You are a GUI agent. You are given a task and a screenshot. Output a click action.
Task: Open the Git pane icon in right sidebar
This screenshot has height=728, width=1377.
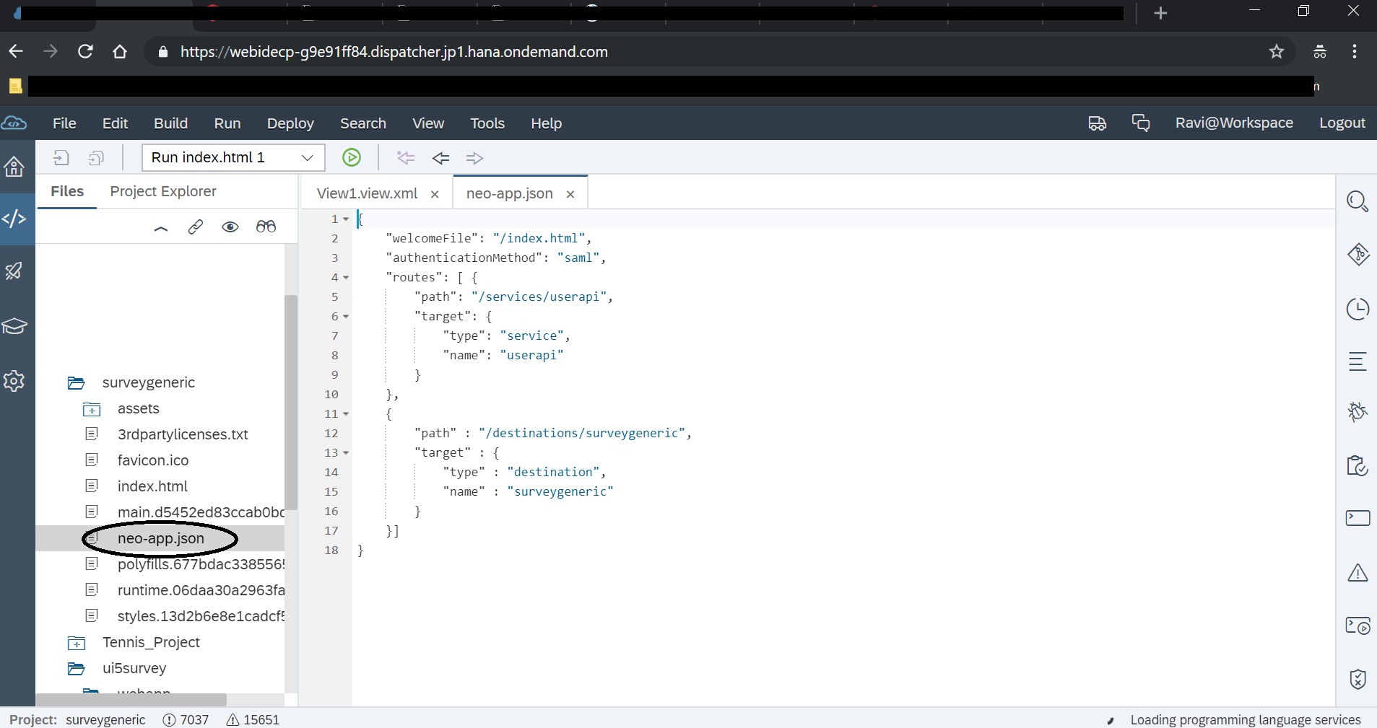coord(1358,254)
